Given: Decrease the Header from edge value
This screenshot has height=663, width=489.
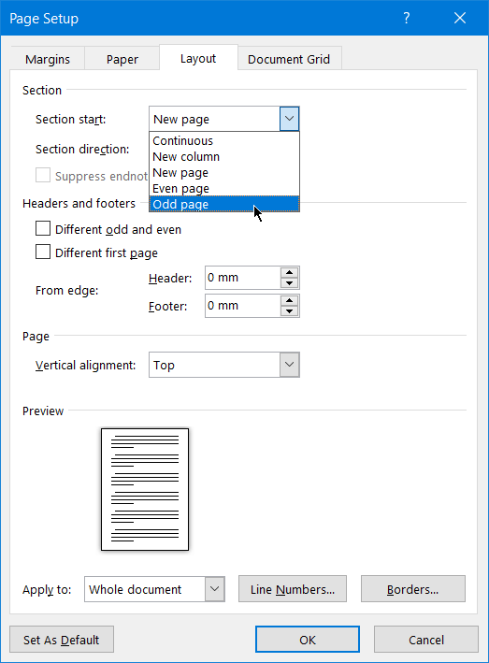Looking at the screenshot, I should point(290,283).
